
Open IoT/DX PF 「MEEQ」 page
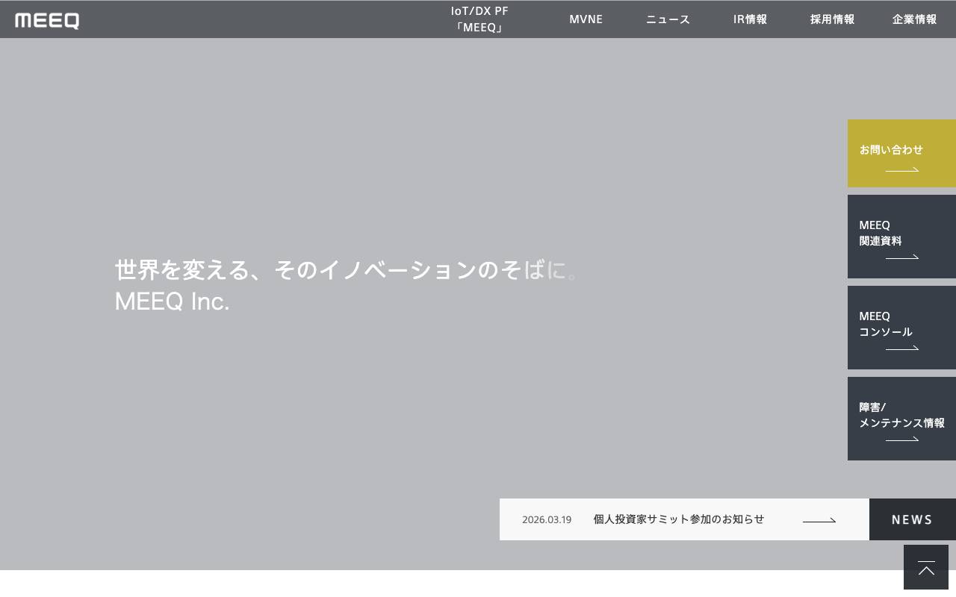[479, 19]
